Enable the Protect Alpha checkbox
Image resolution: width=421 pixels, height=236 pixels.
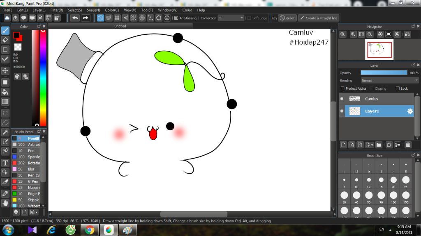[342, 88]
